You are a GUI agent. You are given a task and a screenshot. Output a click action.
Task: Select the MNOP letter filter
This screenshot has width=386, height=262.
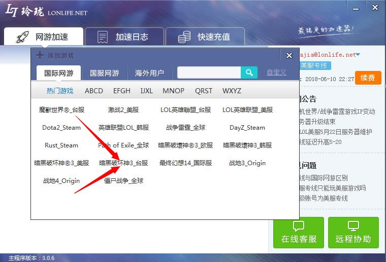pyautogui.click(x=173, y=91)
